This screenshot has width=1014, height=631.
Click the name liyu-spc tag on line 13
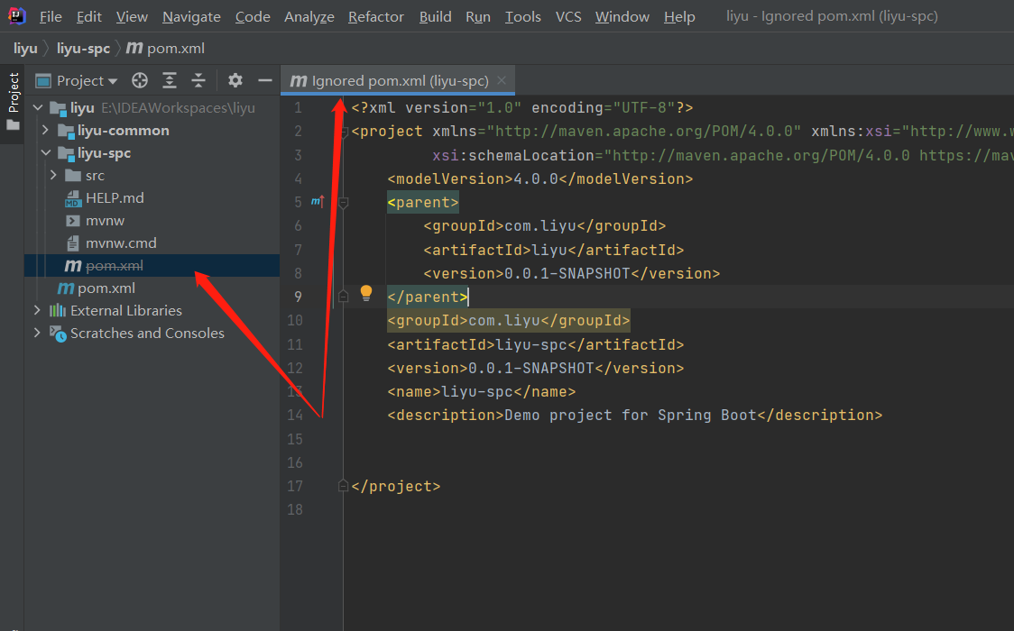pyautogui.click(x=481, y=392)
